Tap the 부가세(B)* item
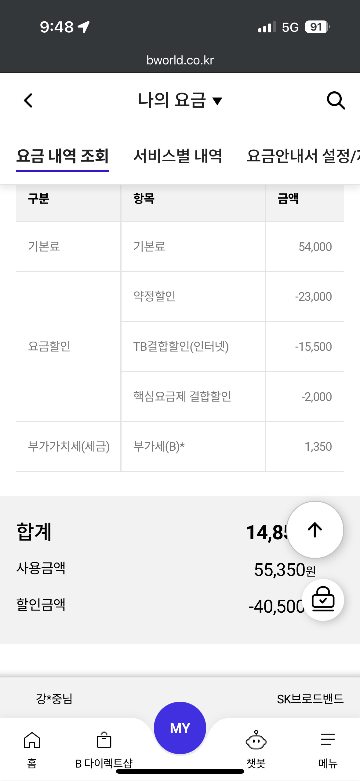 point(159,446)
